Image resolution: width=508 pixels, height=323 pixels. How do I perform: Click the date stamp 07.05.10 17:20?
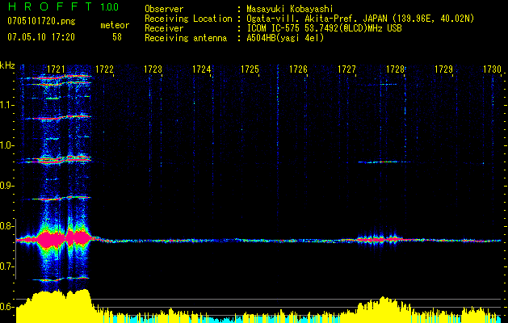tap(41, 37)
